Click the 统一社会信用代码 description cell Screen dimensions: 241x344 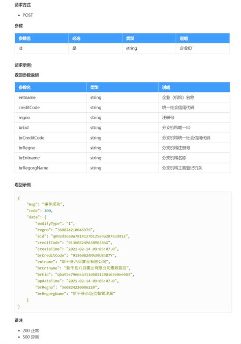(x=194, y=108)
